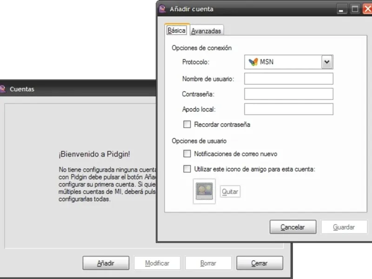Click the ¡Bienvenido a Pidgin! heading text

click(94, 154)
